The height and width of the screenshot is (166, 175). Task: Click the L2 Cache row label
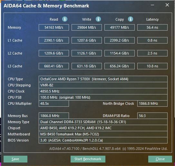15,53
